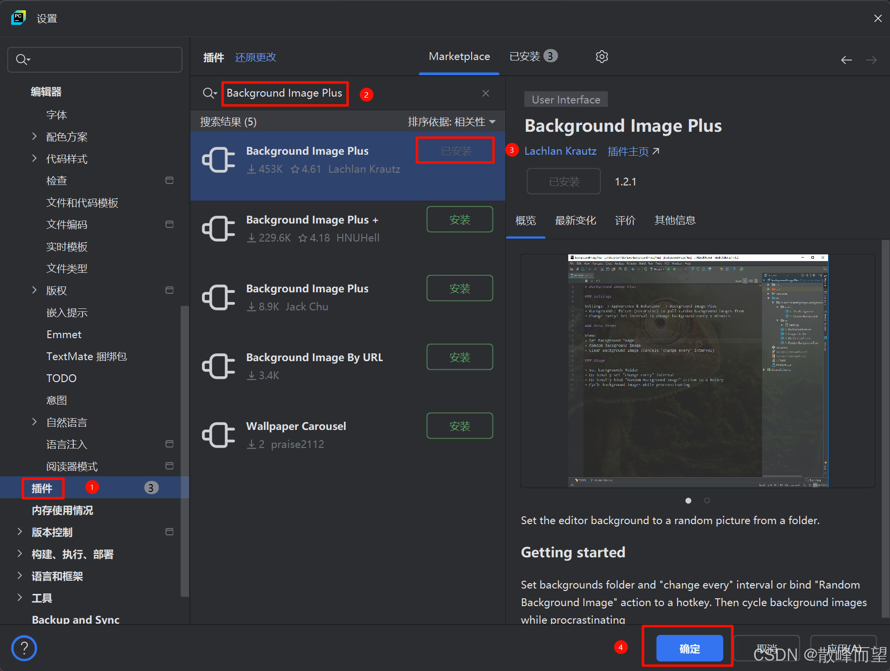Expand the 配色方案 tree node
The height and width of the screenshot is (671, 890).
[34, 136]
